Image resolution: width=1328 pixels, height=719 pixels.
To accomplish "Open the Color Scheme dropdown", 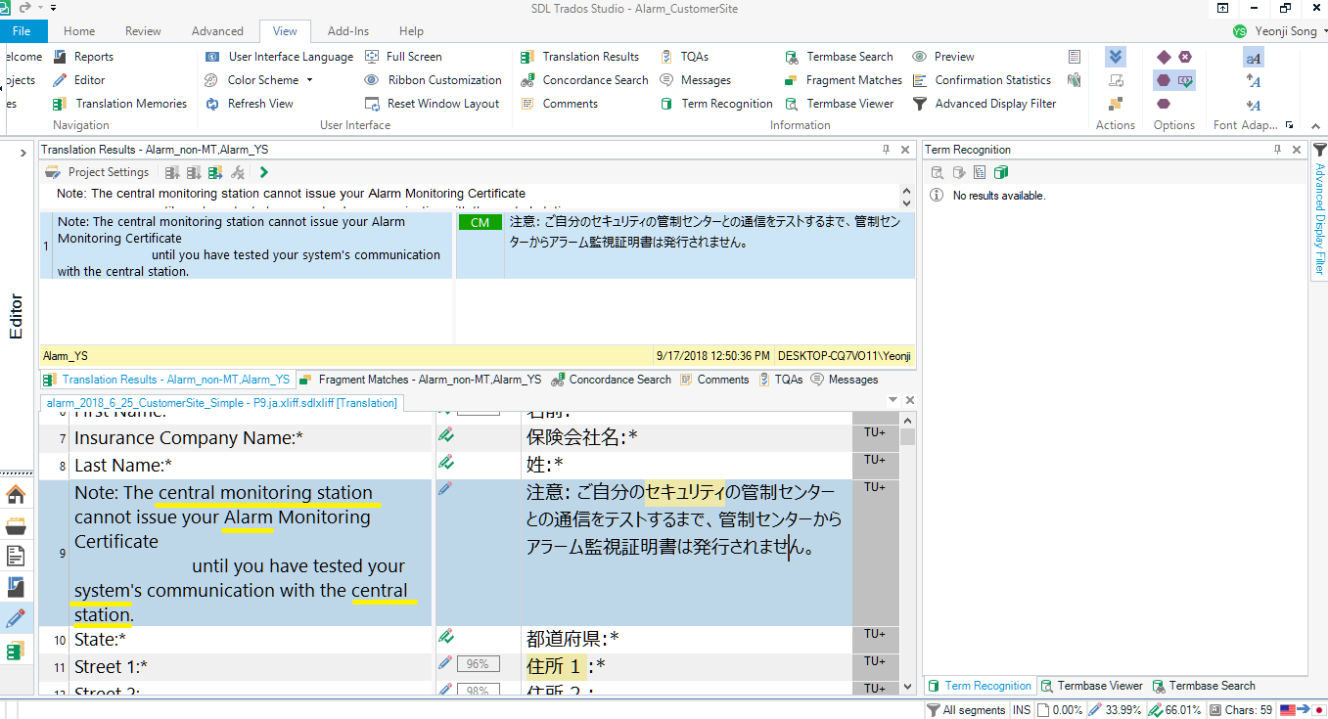I will (x=260, y=80).
